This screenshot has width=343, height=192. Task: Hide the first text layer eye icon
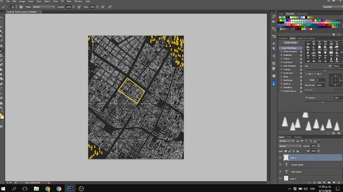click(280, 165)
